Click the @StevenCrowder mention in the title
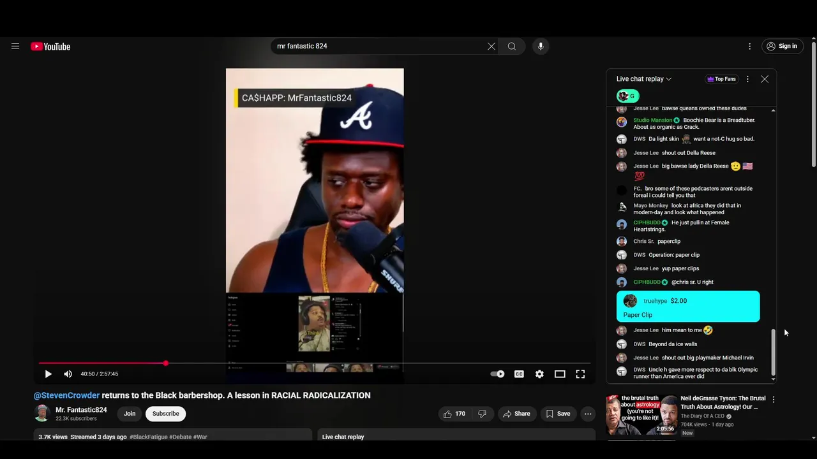The image size is (817, 459). pos(66,395)
